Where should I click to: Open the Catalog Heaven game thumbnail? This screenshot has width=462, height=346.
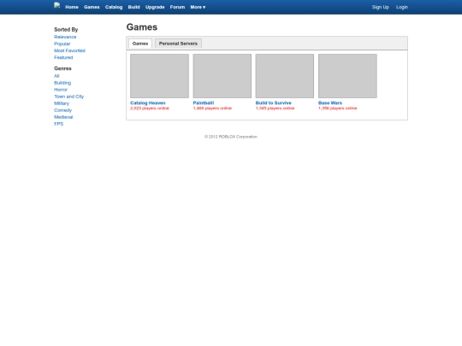[159, 76]
